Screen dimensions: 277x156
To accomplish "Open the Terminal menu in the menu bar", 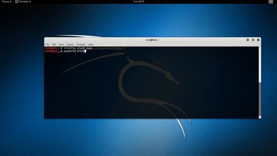I will click(x=81, y=44).
